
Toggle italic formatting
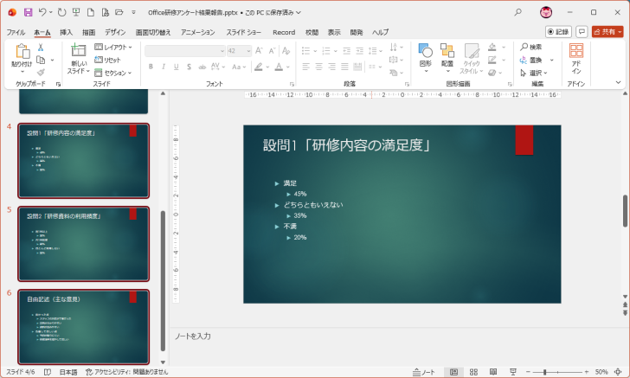[x=163, y=67]
